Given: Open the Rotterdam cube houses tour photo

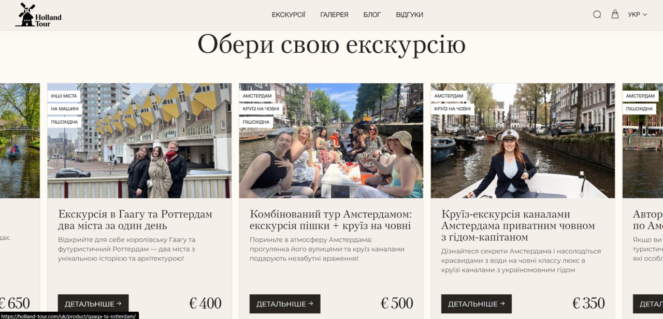Looking at the screenshot, I should pyautogui.click(x=139, y=141).
